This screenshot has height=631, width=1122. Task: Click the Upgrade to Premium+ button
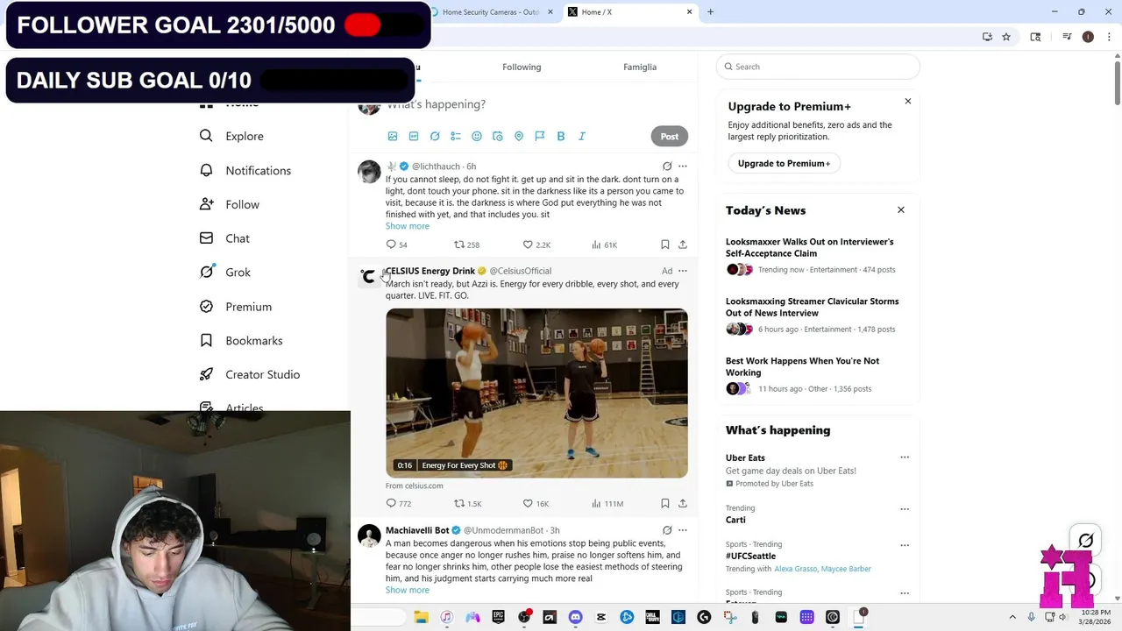click(x=784, y=163)
